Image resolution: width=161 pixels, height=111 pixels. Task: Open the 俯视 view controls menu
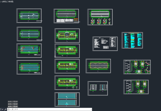click(x=4, y=2)
